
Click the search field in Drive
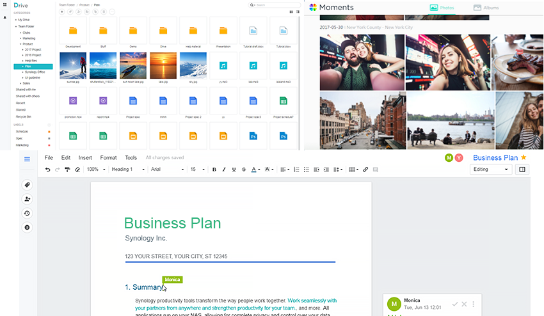pyautogui.click(x=275, y=5)
